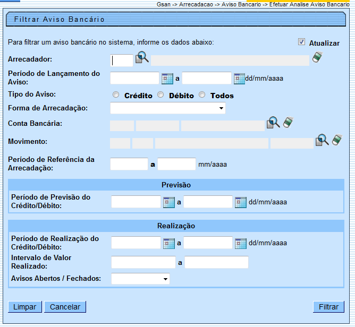The height and width of the screenshot is (327, 355).
Task: Open calendar for Lançamento end date
Action: (x=239, y=79)
